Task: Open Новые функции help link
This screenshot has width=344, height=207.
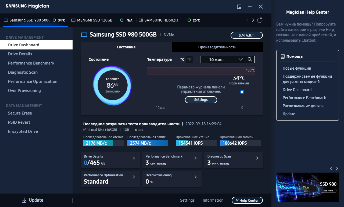Action: point(297,68)
